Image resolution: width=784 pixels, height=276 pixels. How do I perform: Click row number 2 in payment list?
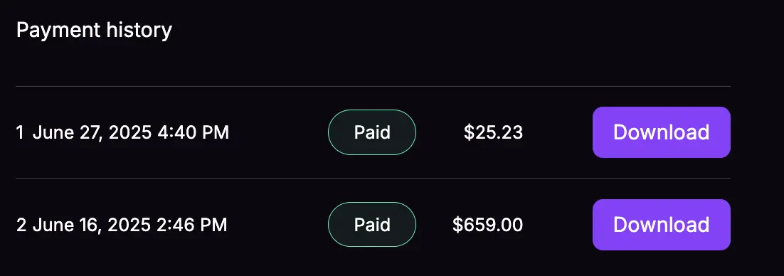21,225
